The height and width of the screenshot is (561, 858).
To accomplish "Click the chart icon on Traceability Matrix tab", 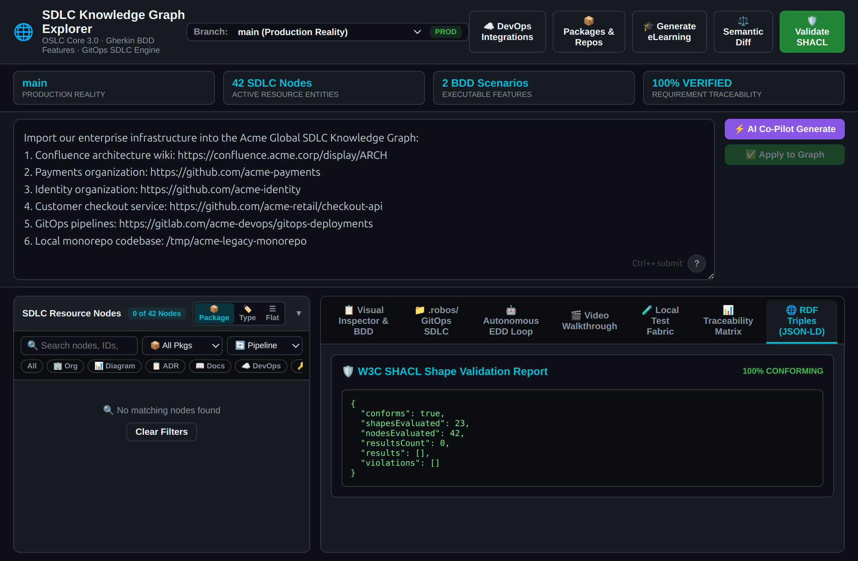I will point(728,310).
